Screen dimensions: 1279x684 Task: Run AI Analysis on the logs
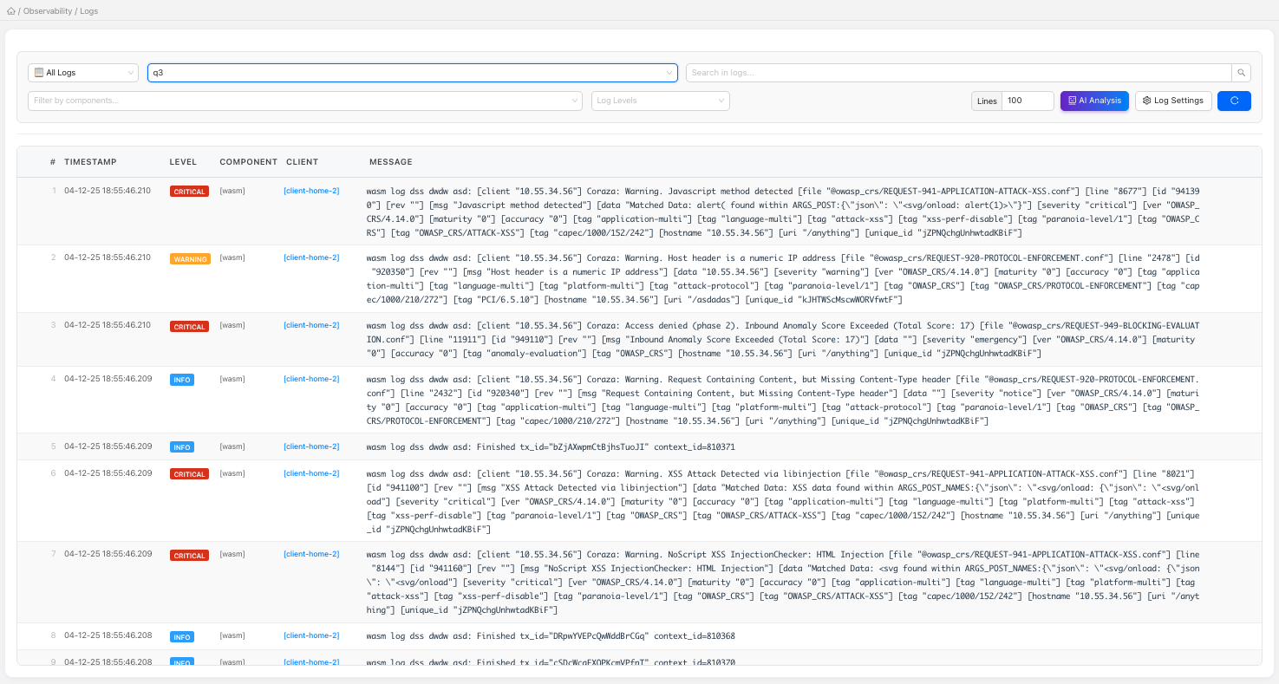click(1094, 101)
